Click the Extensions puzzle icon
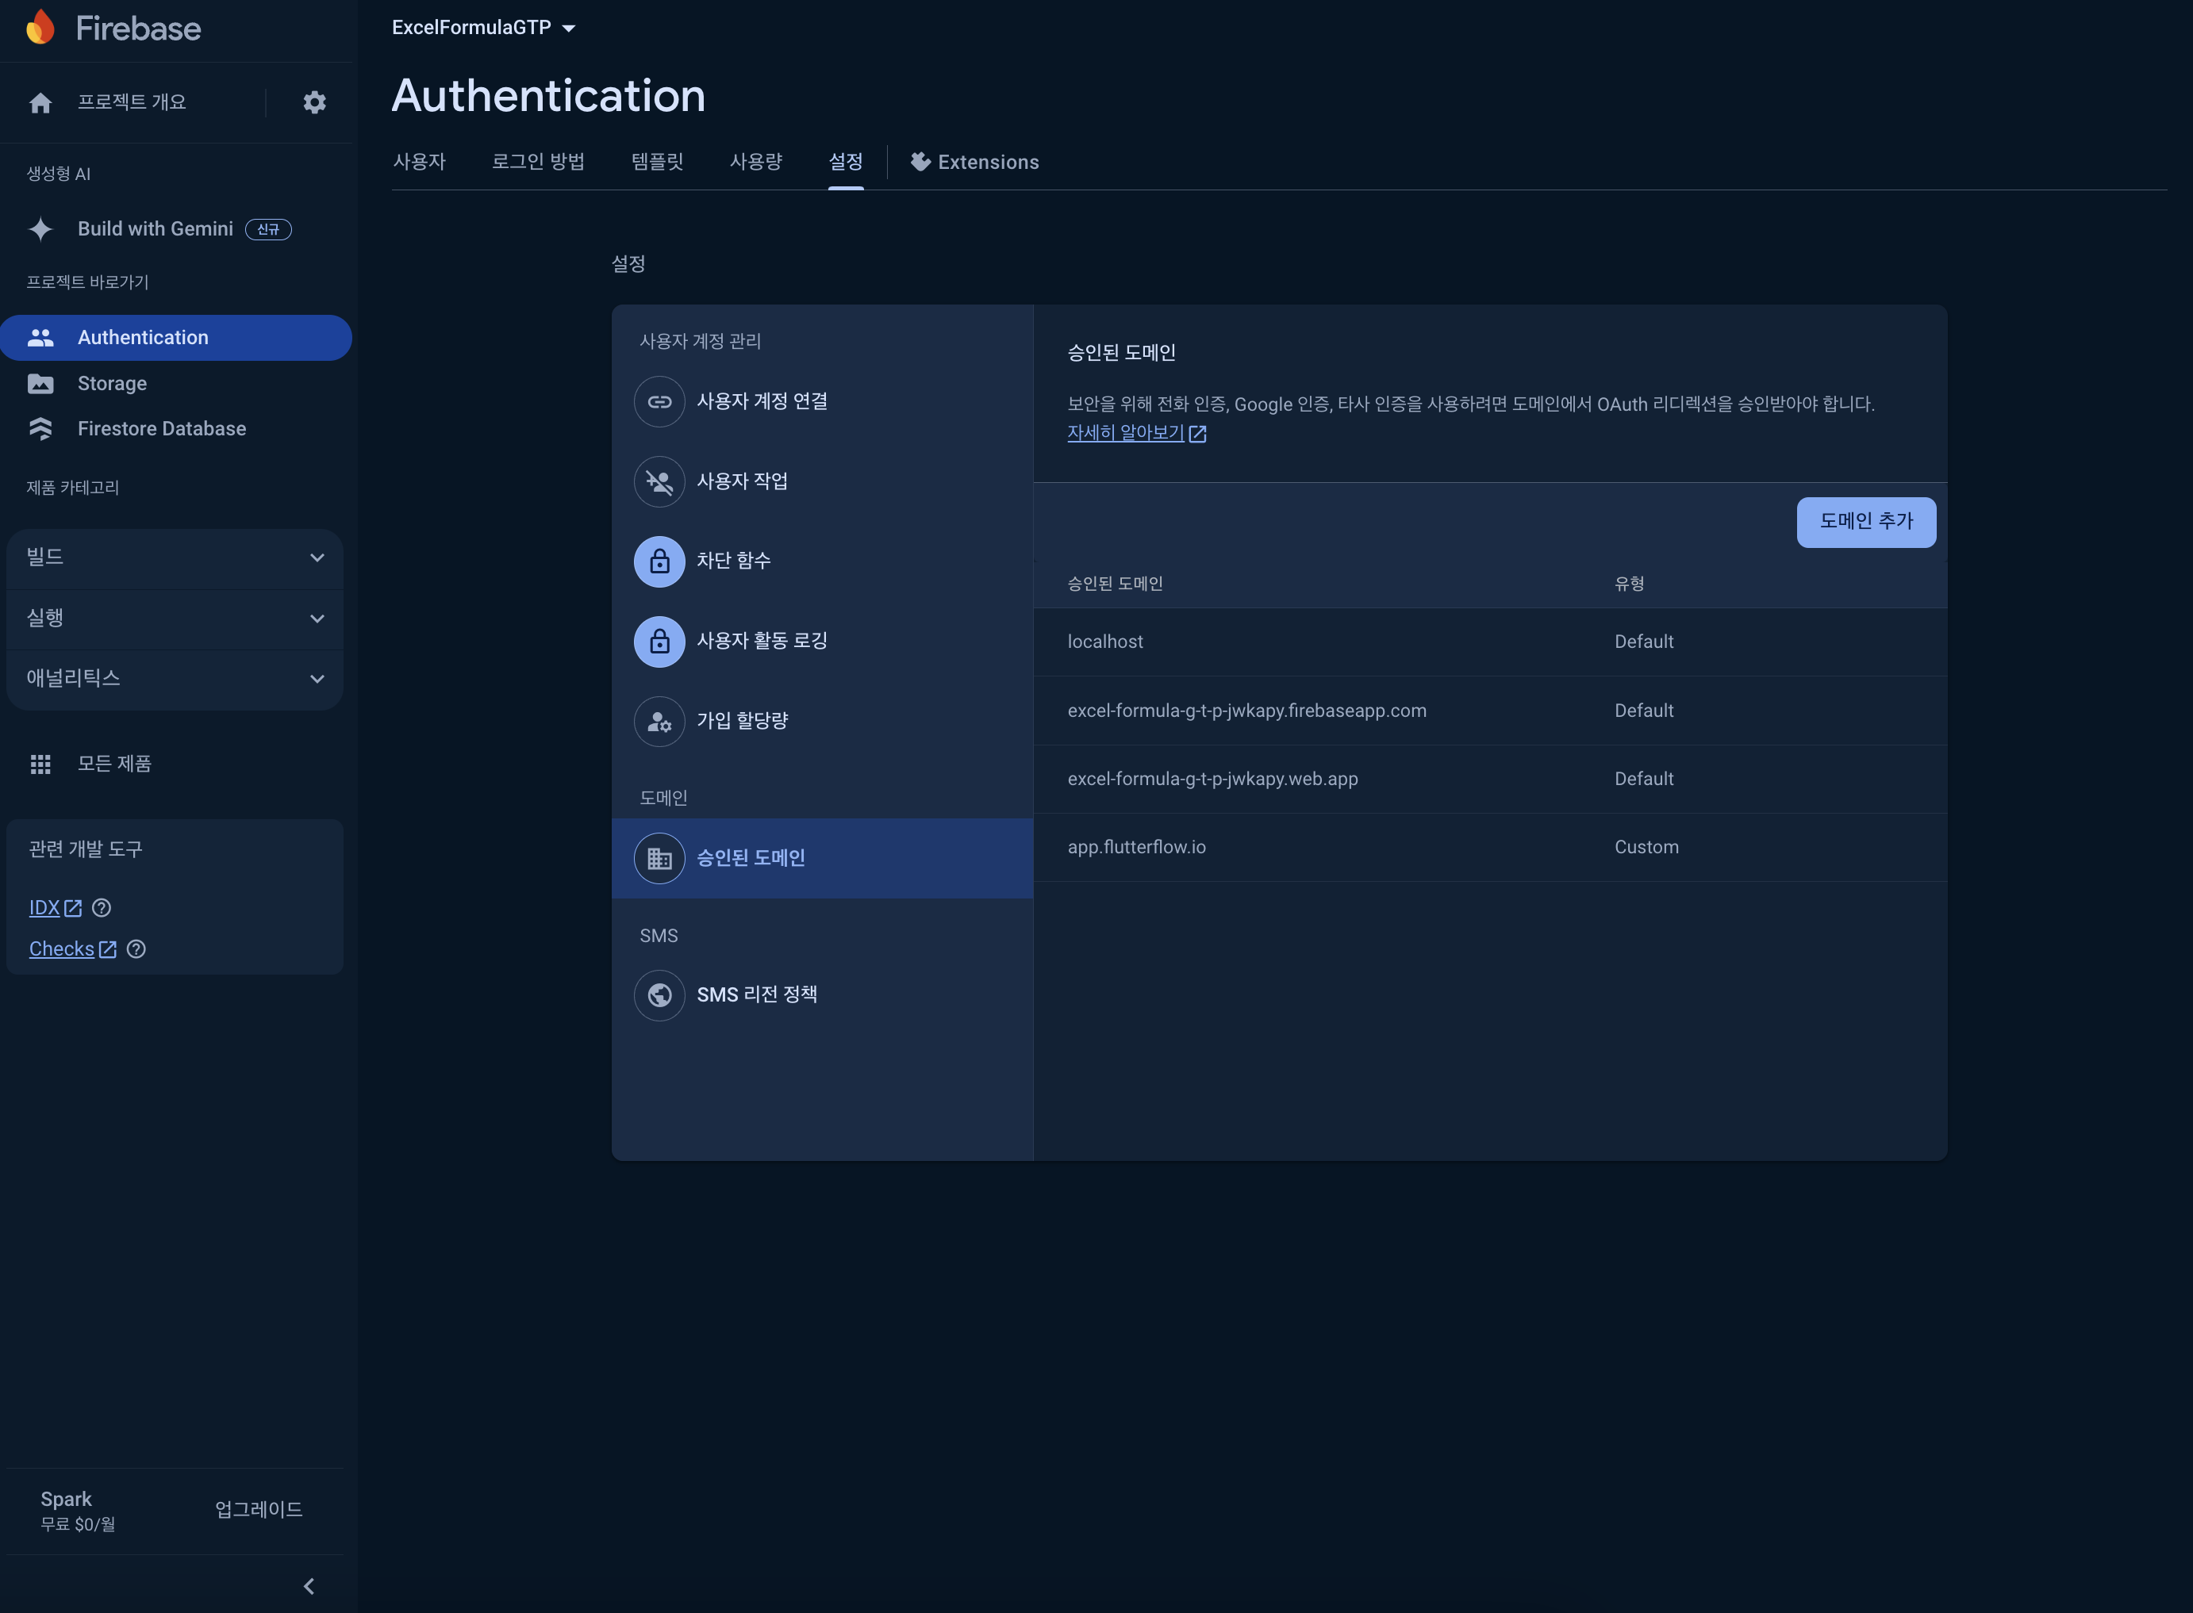This screenshot has height=1613, width=2193. point(920,162)
